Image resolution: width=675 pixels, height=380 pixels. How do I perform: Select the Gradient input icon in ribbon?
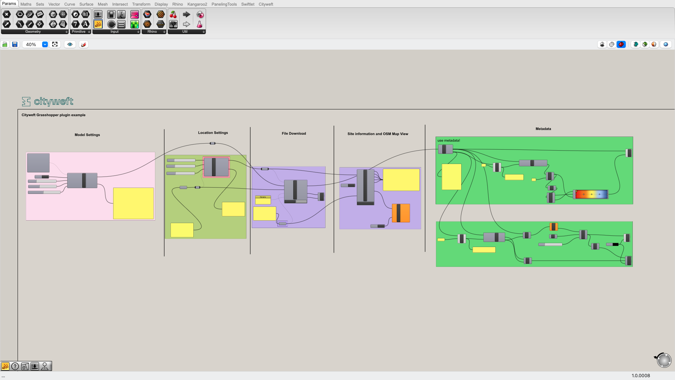135,14
